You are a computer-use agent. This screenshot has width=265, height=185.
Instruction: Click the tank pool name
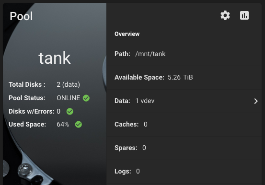pos(55,58)
